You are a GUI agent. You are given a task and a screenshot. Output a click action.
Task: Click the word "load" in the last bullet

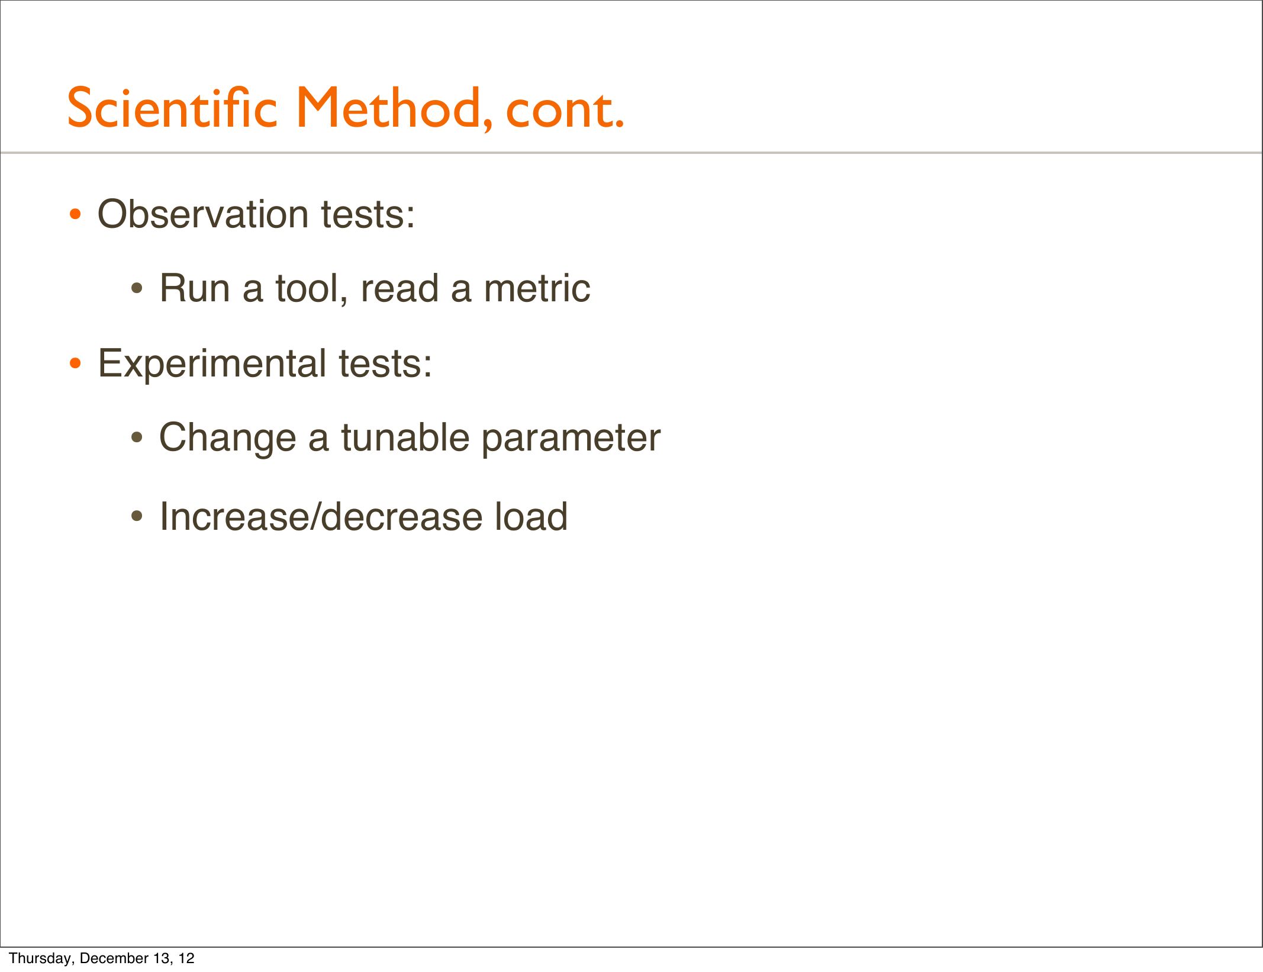coord(531,516)
